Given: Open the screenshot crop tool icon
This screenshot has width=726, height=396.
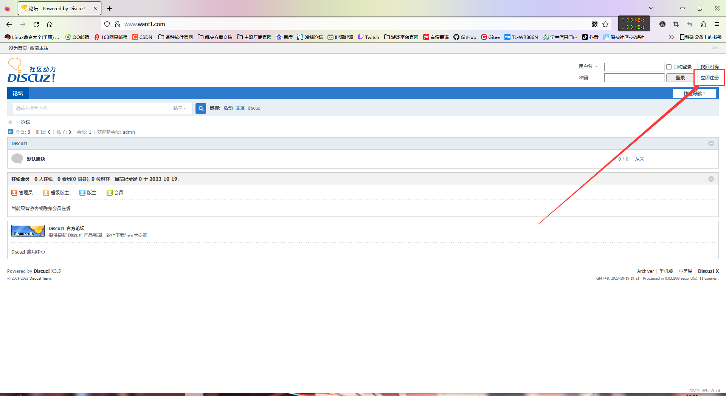Looking at the screenshot, I should click(x=676, y=24).
